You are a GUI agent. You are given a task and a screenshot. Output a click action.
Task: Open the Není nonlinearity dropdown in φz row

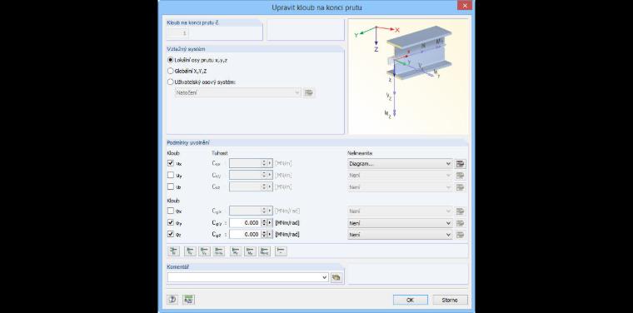point(400,235)
